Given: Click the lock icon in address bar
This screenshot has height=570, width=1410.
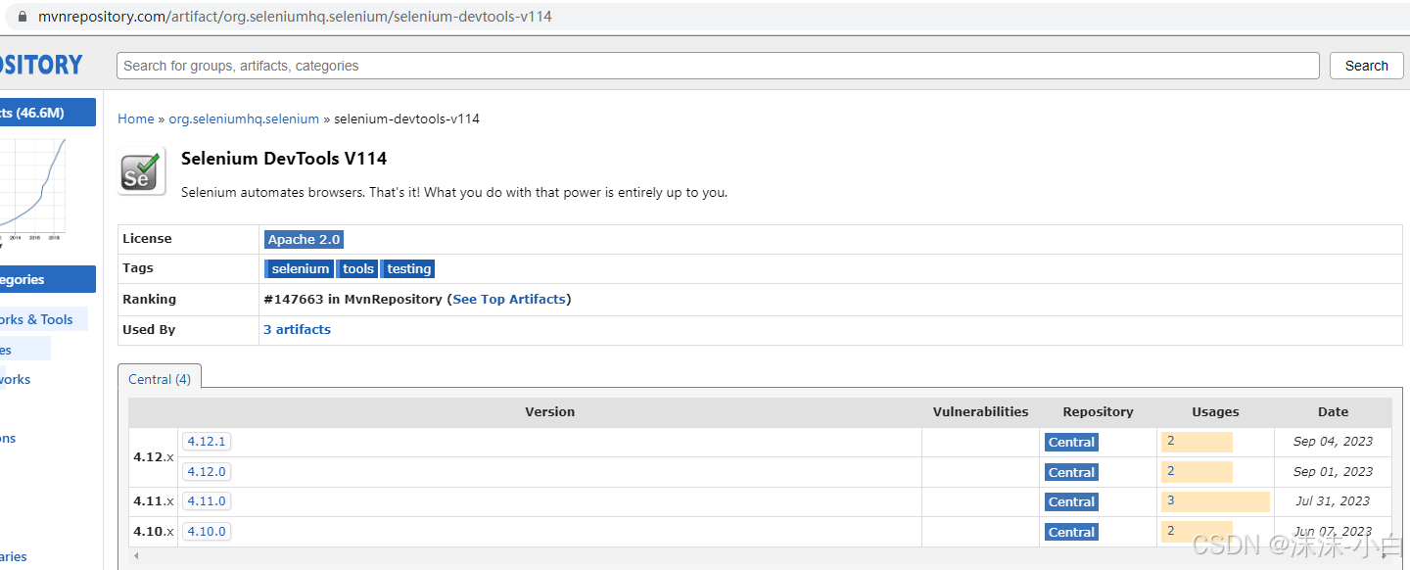Looking at the screenshot, I should coord(23,17).
